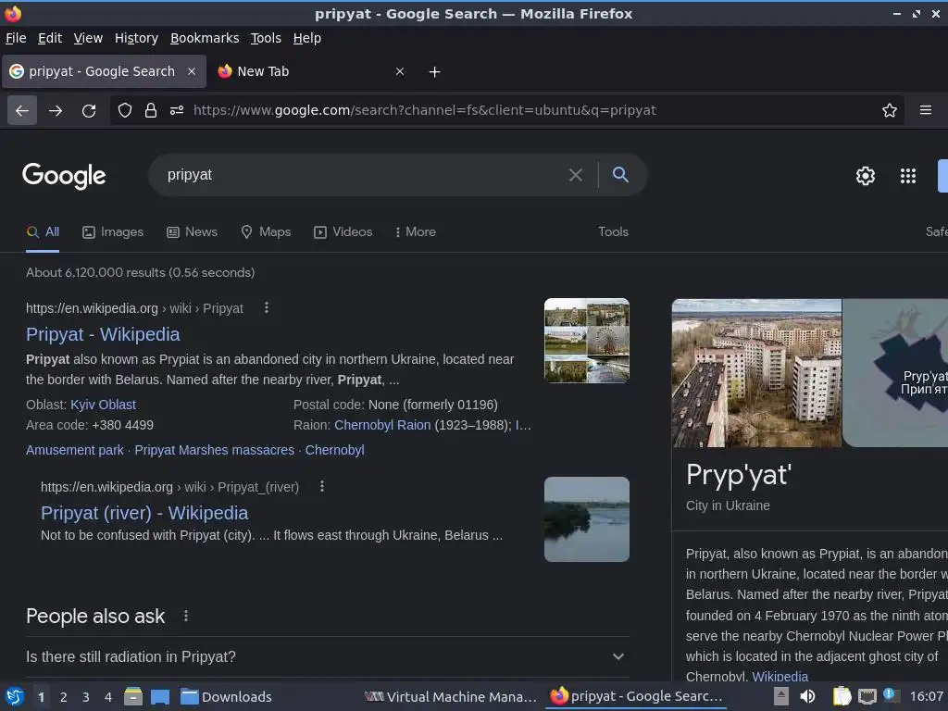The image size is (948, 711).
Task: Open the network monitor tray icon
Action: pyautogui.click(x=867, y=696)
